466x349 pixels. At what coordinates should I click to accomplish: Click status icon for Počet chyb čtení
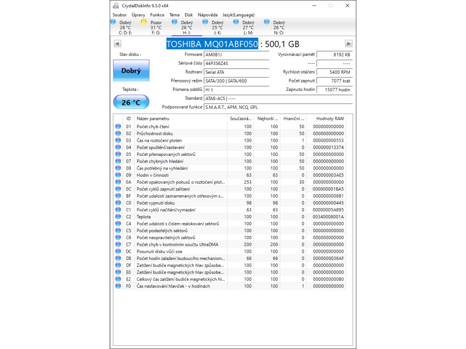pyautogui.click(x=118, y=126)
